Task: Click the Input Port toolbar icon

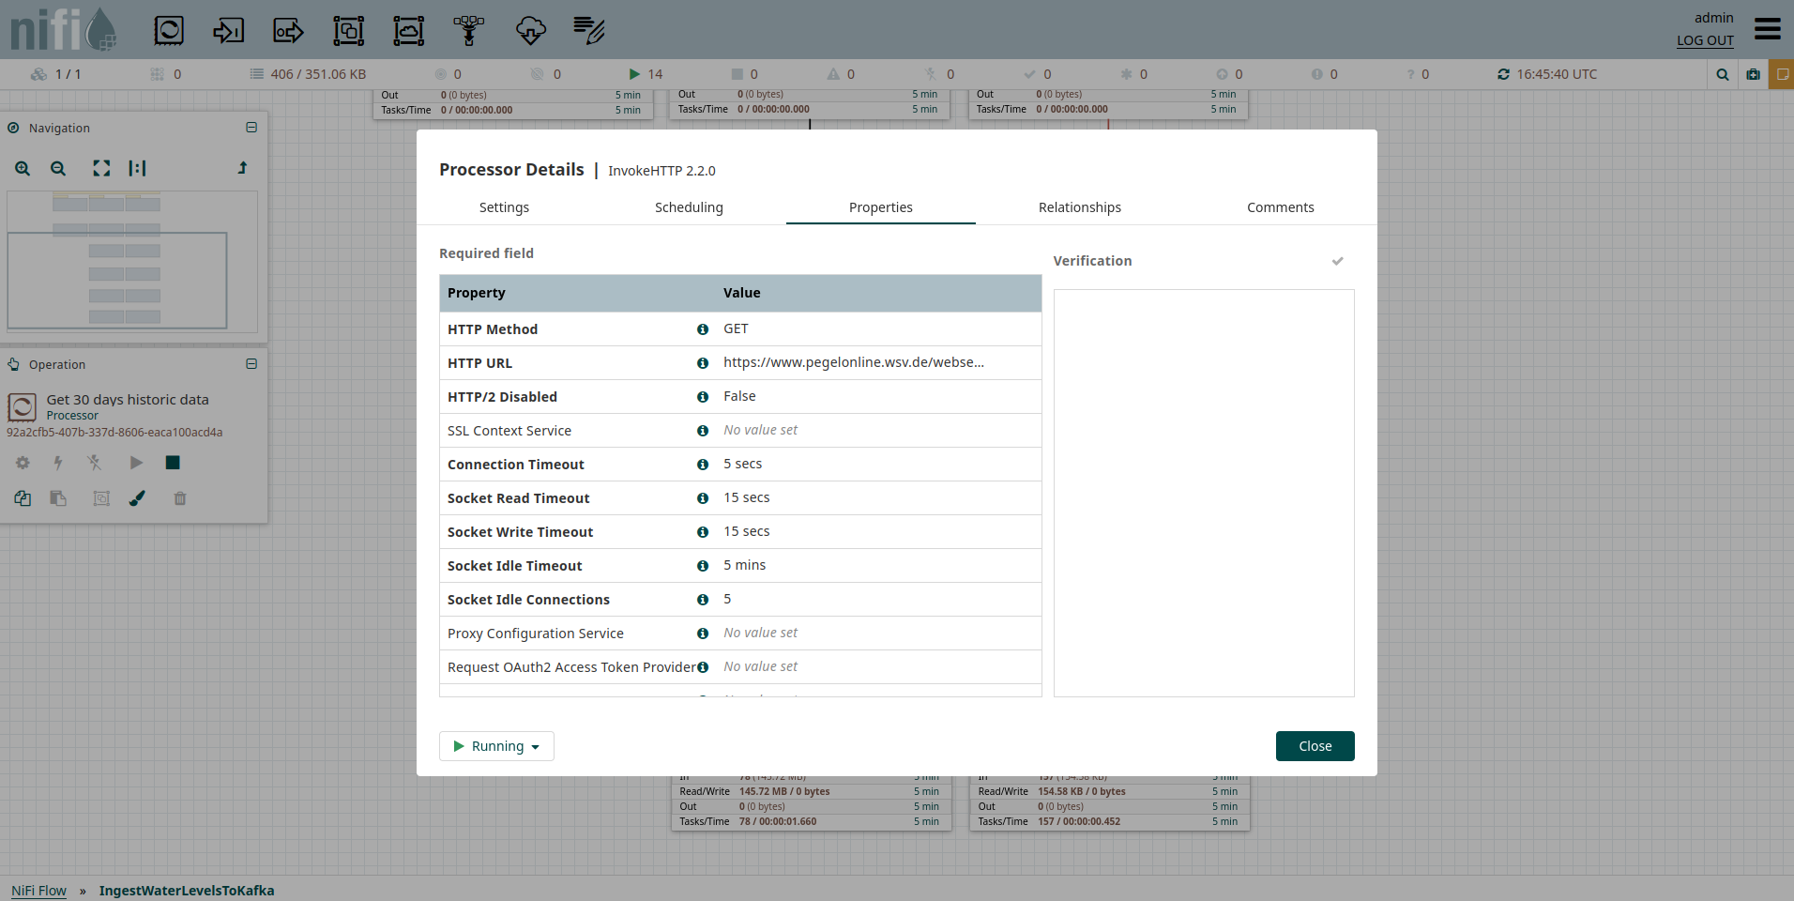Action: [x=228, y=31]
